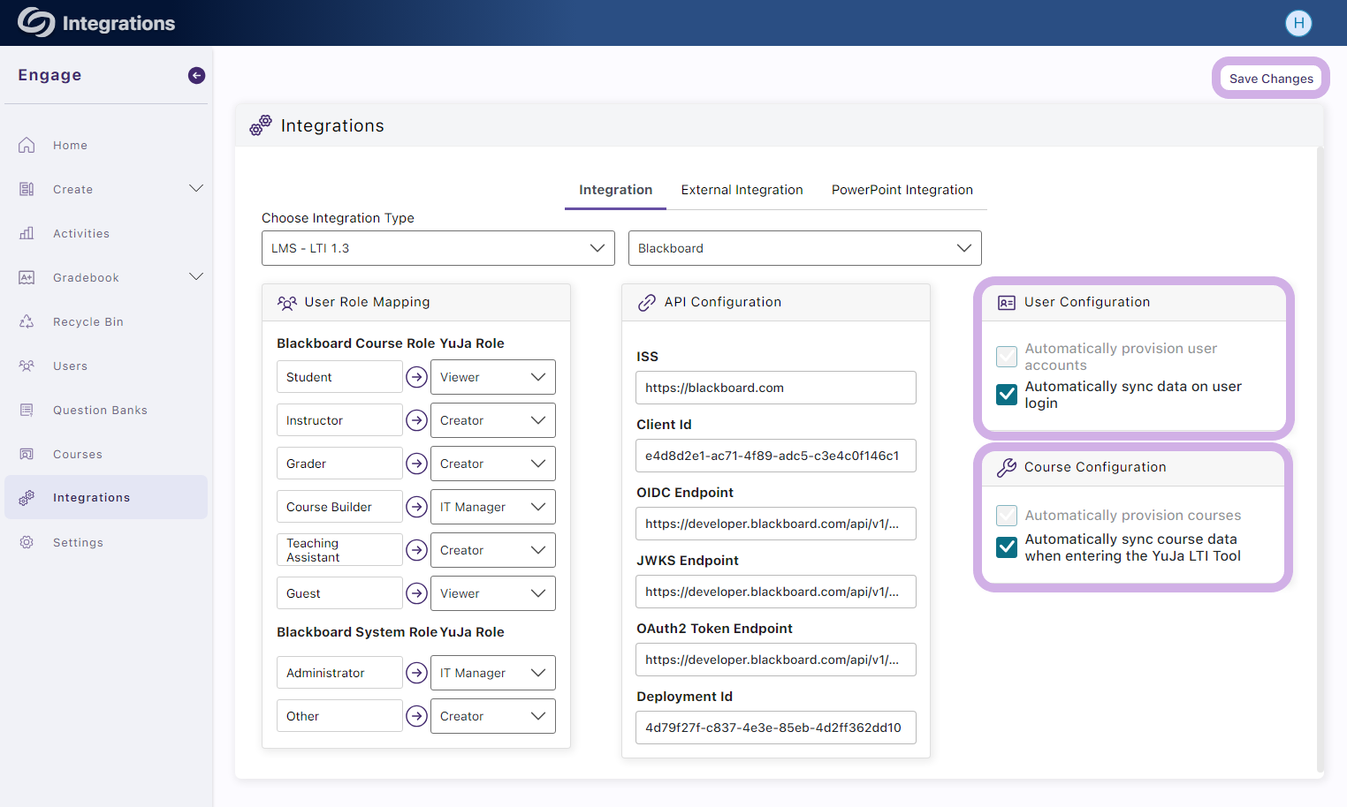Disable automatically sync data on user login
This screenshot has height=807, width=1347.
1007,395
